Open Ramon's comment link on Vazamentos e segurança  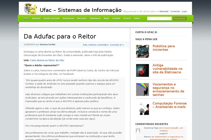[x=166, y=138]
